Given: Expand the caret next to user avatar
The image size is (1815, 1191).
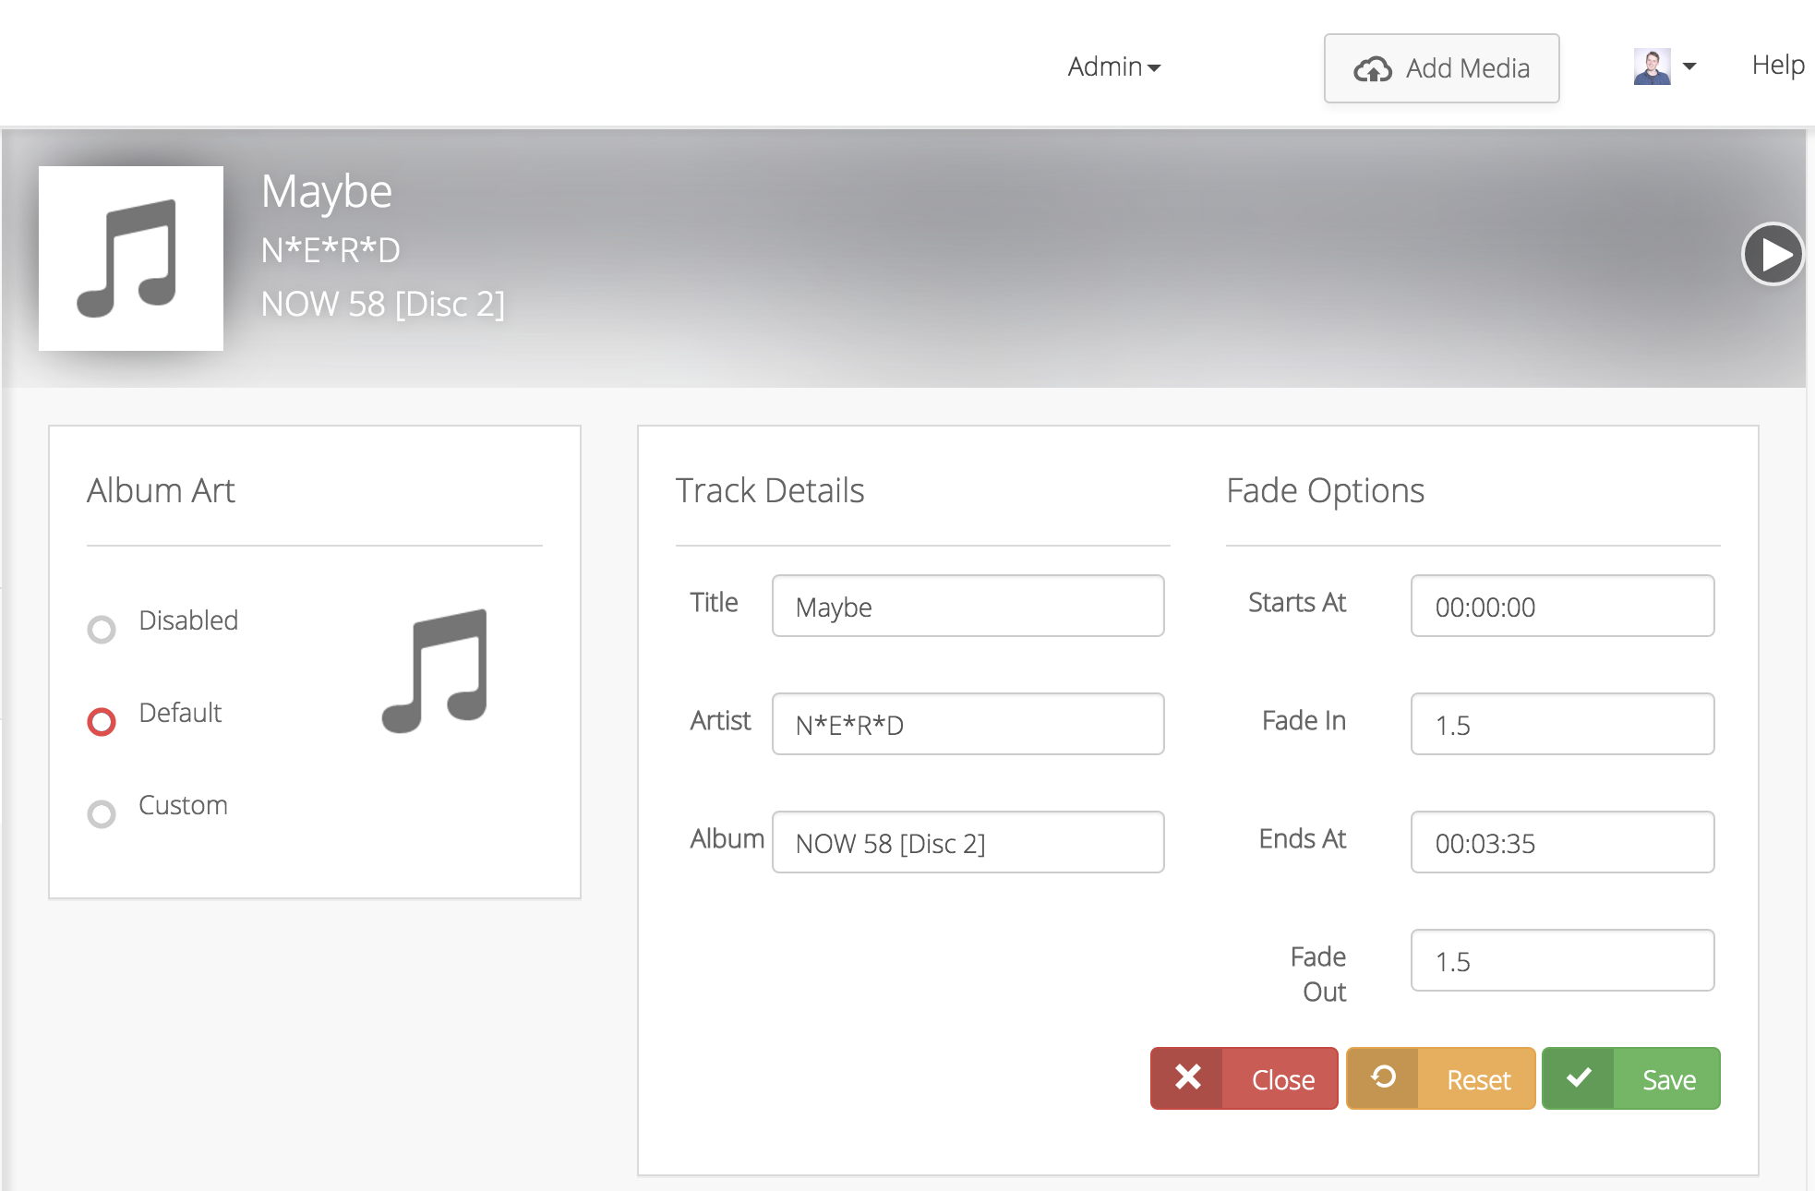Looking at the screenshot, I should (x=1689, y=66).
